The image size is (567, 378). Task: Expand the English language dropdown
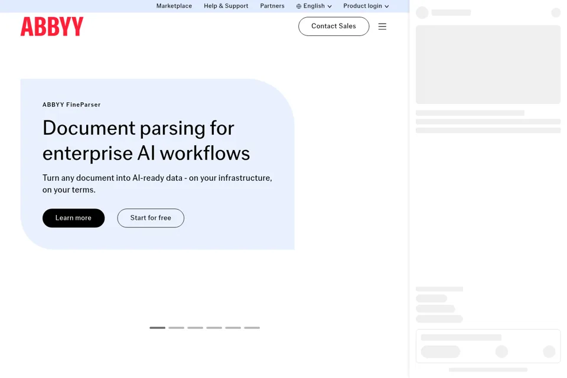coord(314,6)
